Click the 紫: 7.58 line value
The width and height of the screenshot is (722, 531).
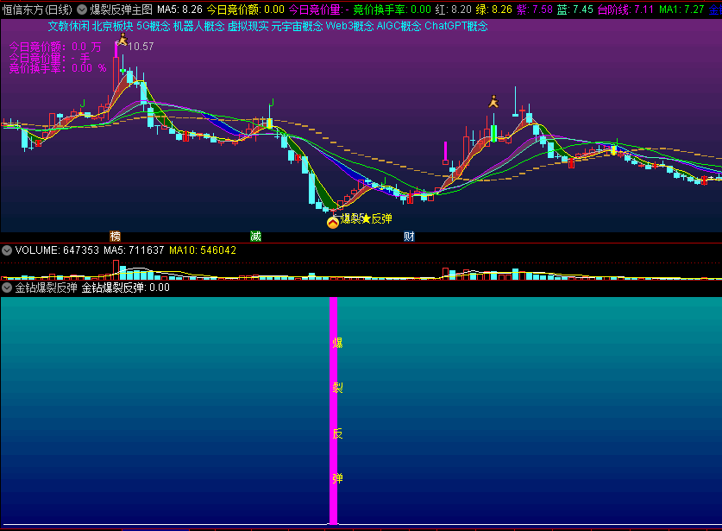click(x=535, y=9)
